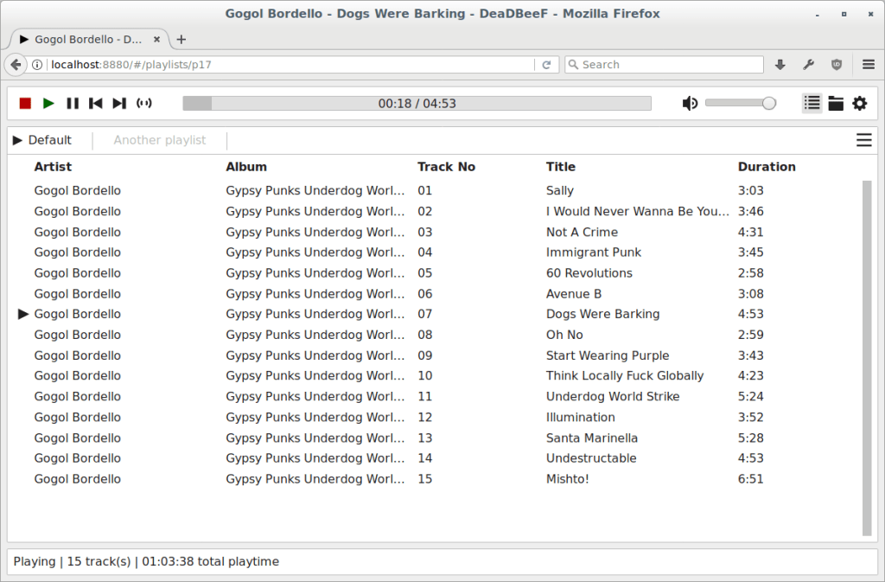The image size is (885, 582).
Task: Stop playback with the red stop icon
Action: point(24,103)
